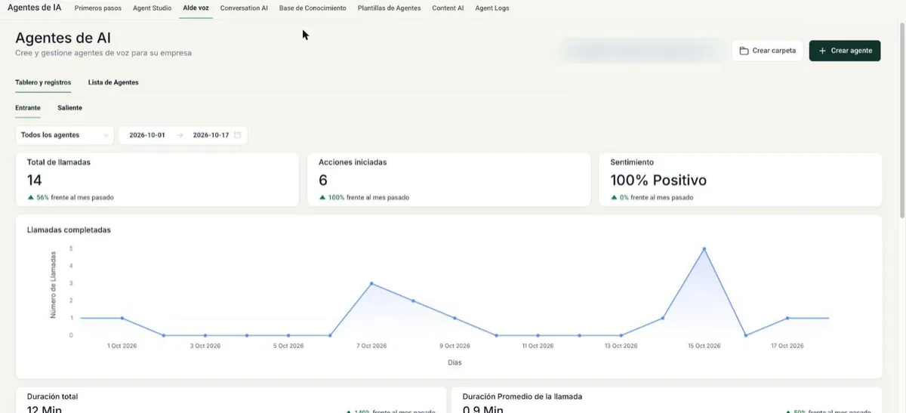
Task: Go to Base de Conocimiento tab
Action: [313, 8]
